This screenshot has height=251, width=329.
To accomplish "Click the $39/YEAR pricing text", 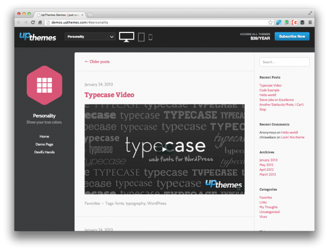I will click(260, 38).
